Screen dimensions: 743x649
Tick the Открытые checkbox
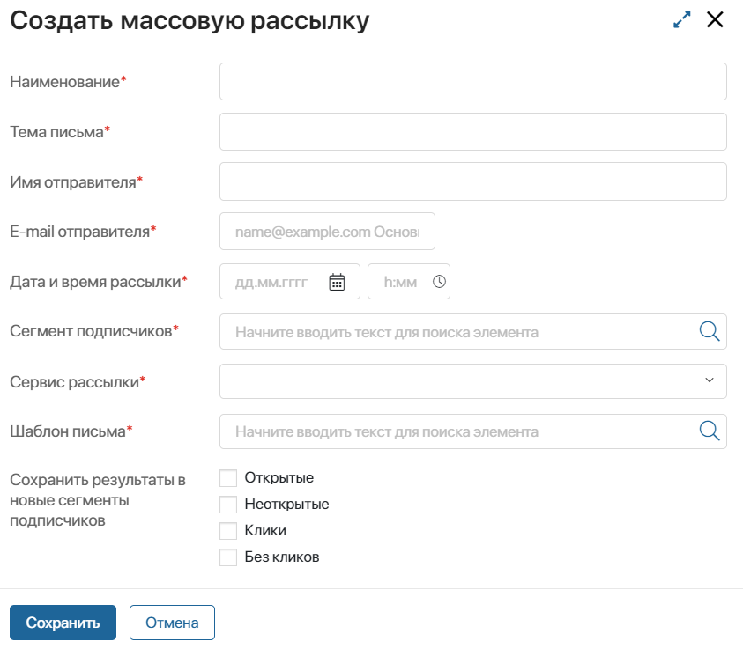click(x=228, y=478)
